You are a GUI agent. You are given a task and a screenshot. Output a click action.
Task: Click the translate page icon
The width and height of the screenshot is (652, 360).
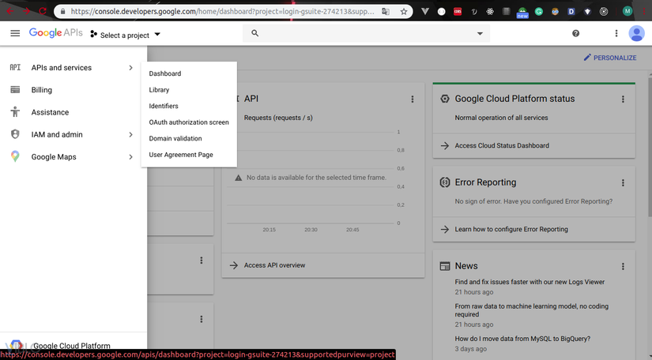pos(386,12)
